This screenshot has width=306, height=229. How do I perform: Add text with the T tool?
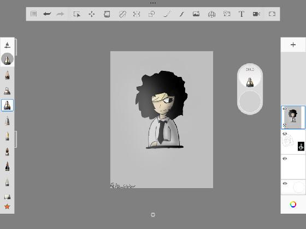242,14
